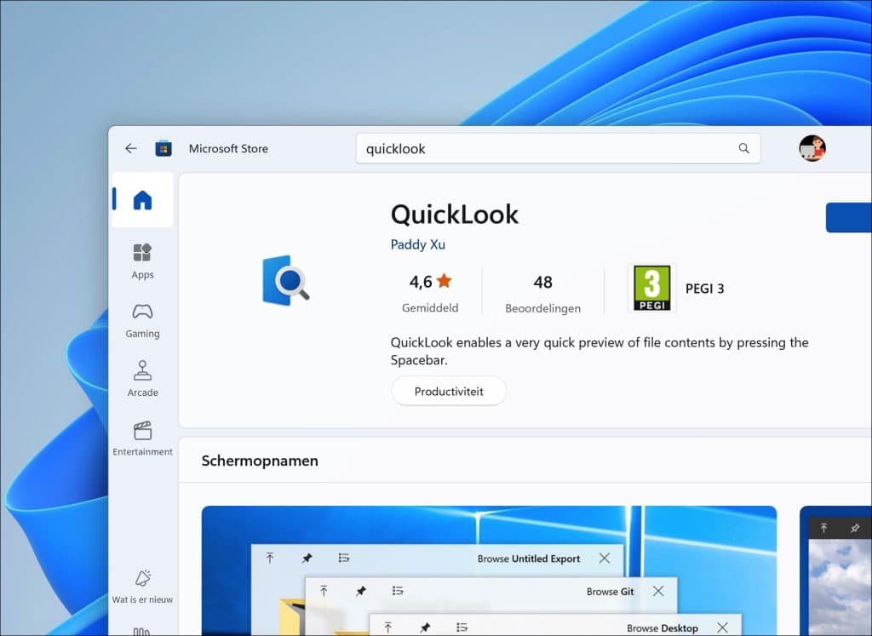872x636 pixels.
Task: Click the QuickLook description text
Action: (599, 351)
